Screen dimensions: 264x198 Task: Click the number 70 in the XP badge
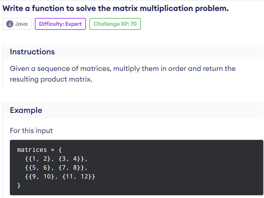(133, 24)
